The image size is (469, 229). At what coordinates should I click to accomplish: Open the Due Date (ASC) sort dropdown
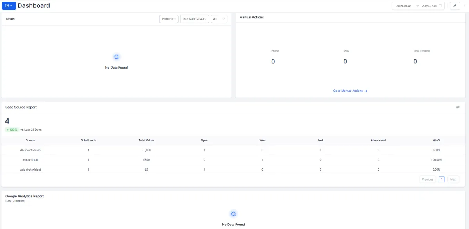click(195, 19)
